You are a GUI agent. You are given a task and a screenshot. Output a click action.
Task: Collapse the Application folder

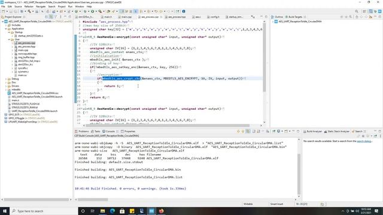pyautogui.click(x=6, y=29)
